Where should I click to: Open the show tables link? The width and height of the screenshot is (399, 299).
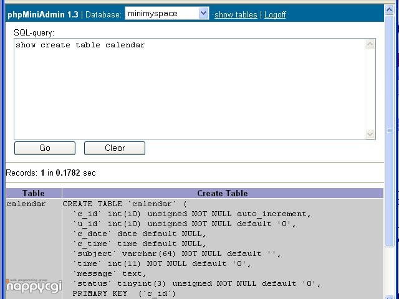click(236, 15)
